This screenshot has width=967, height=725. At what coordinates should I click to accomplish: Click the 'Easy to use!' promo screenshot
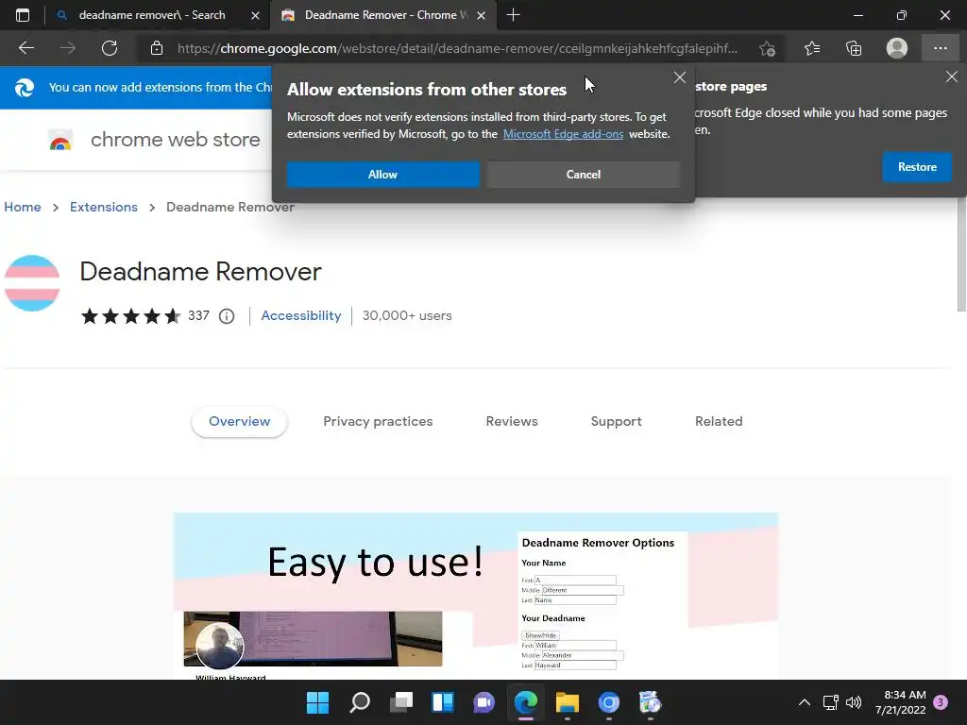tap(476, 596)
